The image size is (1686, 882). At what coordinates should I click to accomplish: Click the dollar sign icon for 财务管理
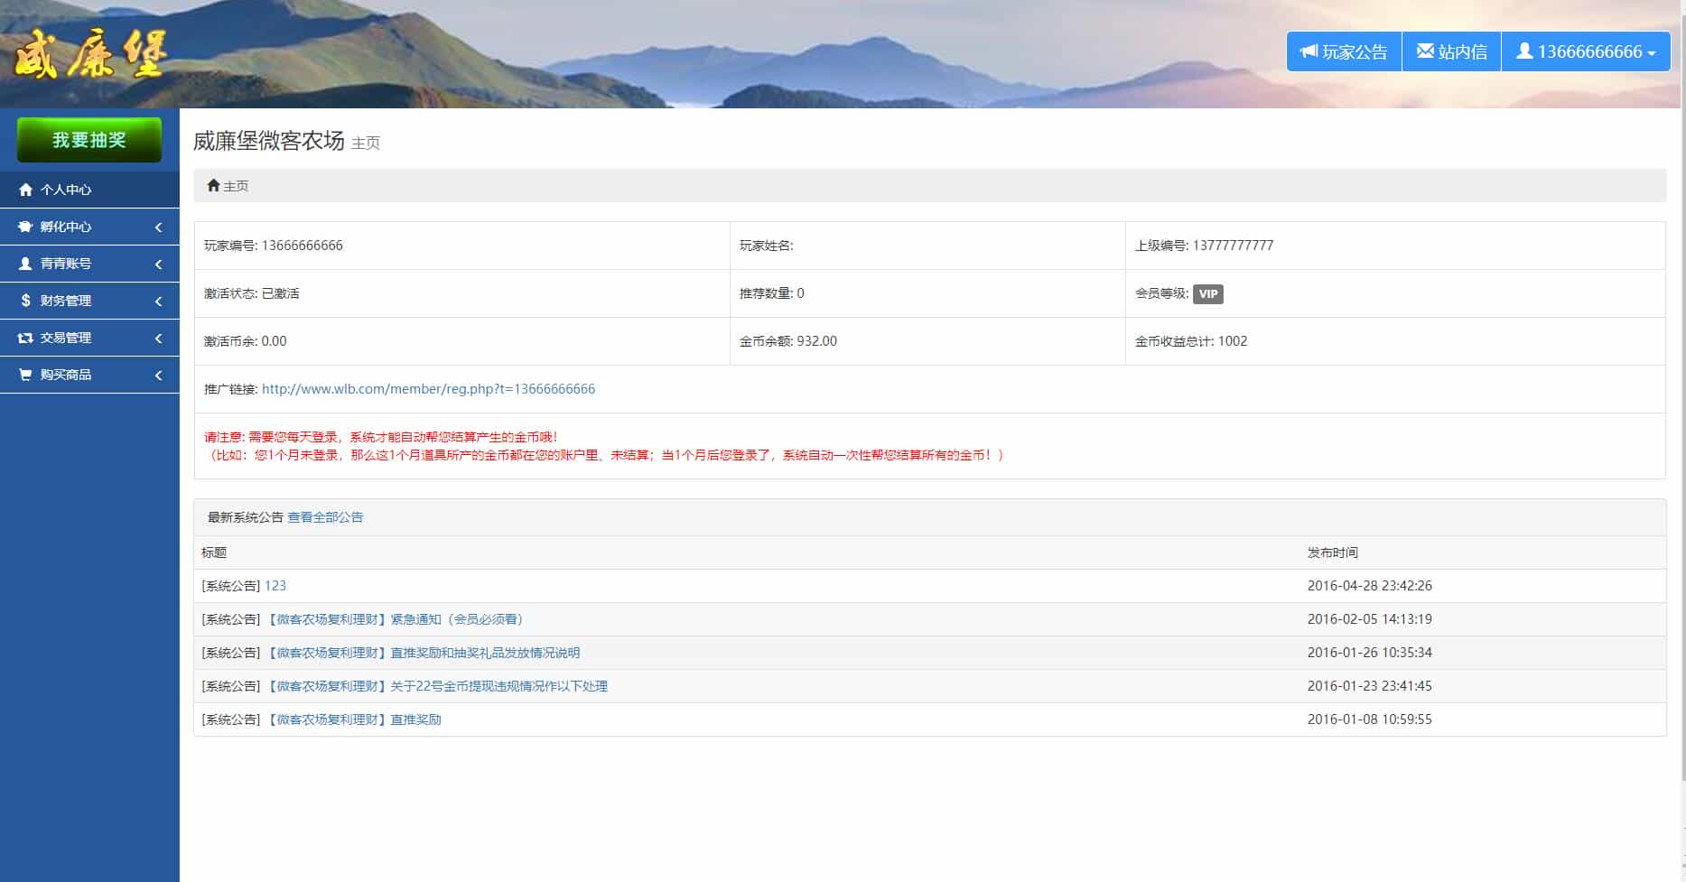[25, 301]
